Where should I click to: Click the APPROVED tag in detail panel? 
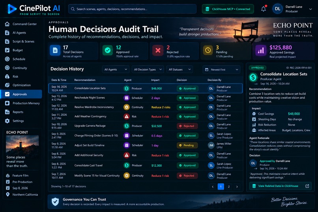pos(257,68)
